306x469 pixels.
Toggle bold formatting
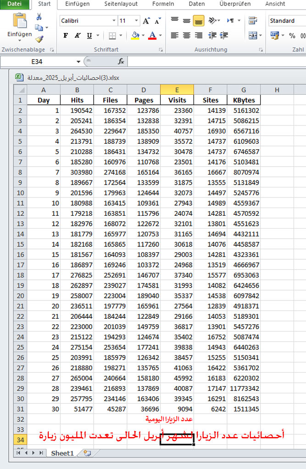click(66, 36)
